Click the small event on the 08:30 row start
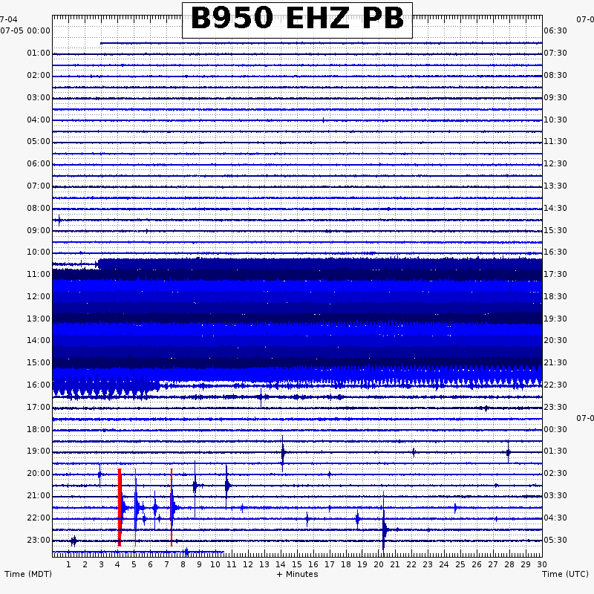 (59, 220)
